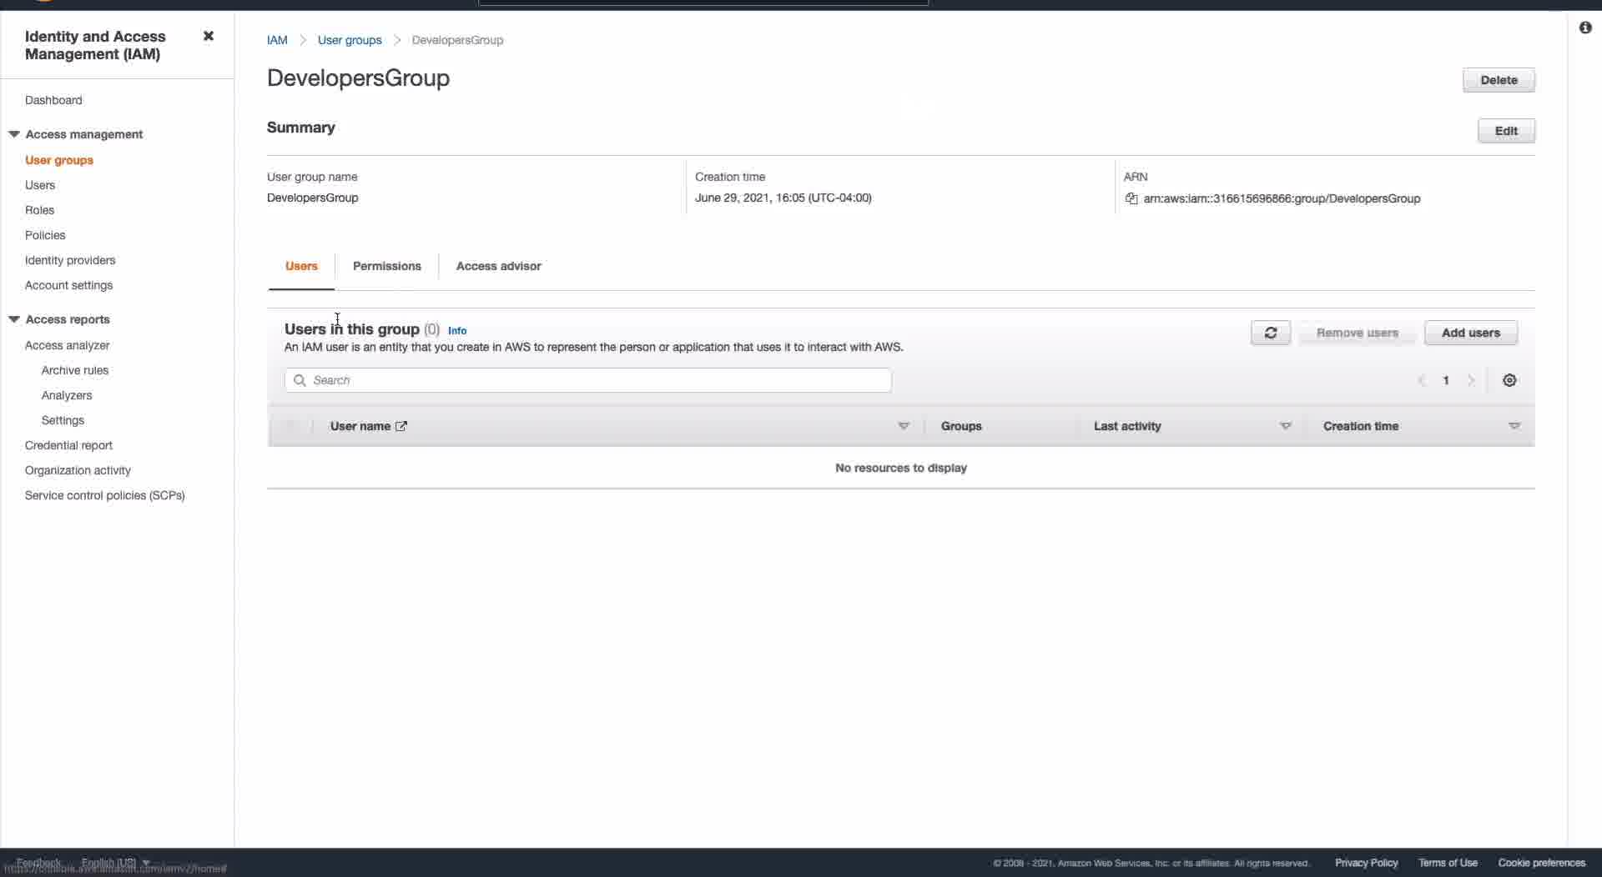Close the IAM navigation panel
This screenshot has height=877, width=1602.
coord(209,36)
